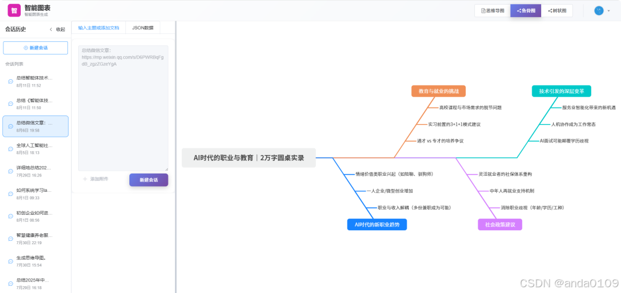Click branch text 高校课程与市场需求的脱节问题
621x293 pixels.
[x=470, y=107]
